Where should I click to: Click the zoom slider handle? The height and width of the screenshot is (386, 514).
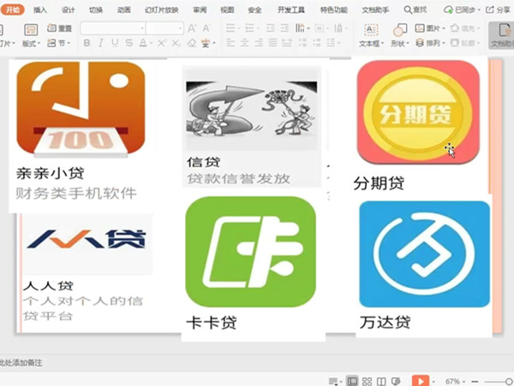pyautogui.click(x=508, y=382)
